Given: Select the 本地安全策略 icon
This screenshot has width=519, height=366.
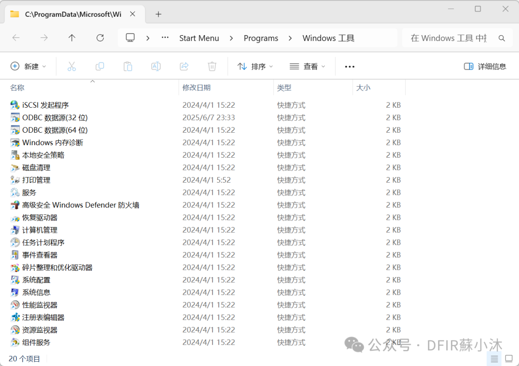Looking at the screenshot, I should click(15, 155).
